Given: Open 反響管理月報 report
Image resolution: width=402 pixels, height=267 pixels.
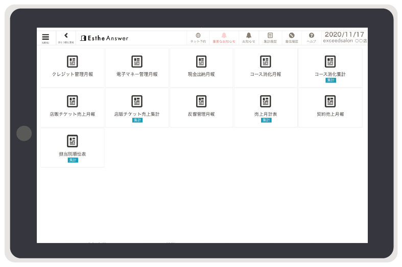Looking at the screenshot, I should pyautogui.click(x=201, y=107).
